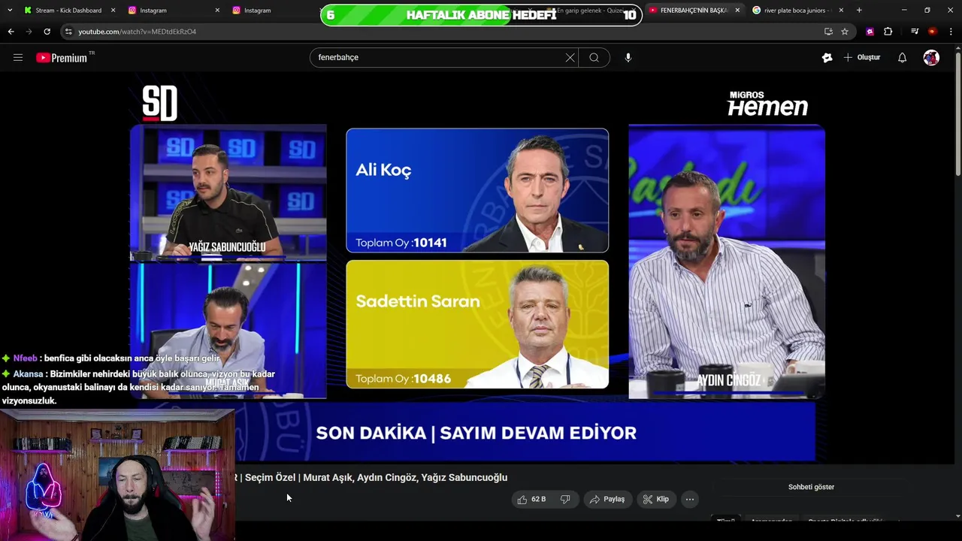This screenshot has height=541, width=962.
Task: Click the page vertical scrollbar
Action: click(957, 113)
